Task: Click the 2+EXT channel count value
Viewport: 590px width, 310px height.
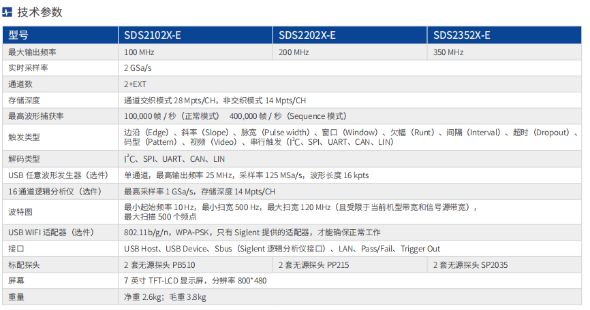Action: 135,84
